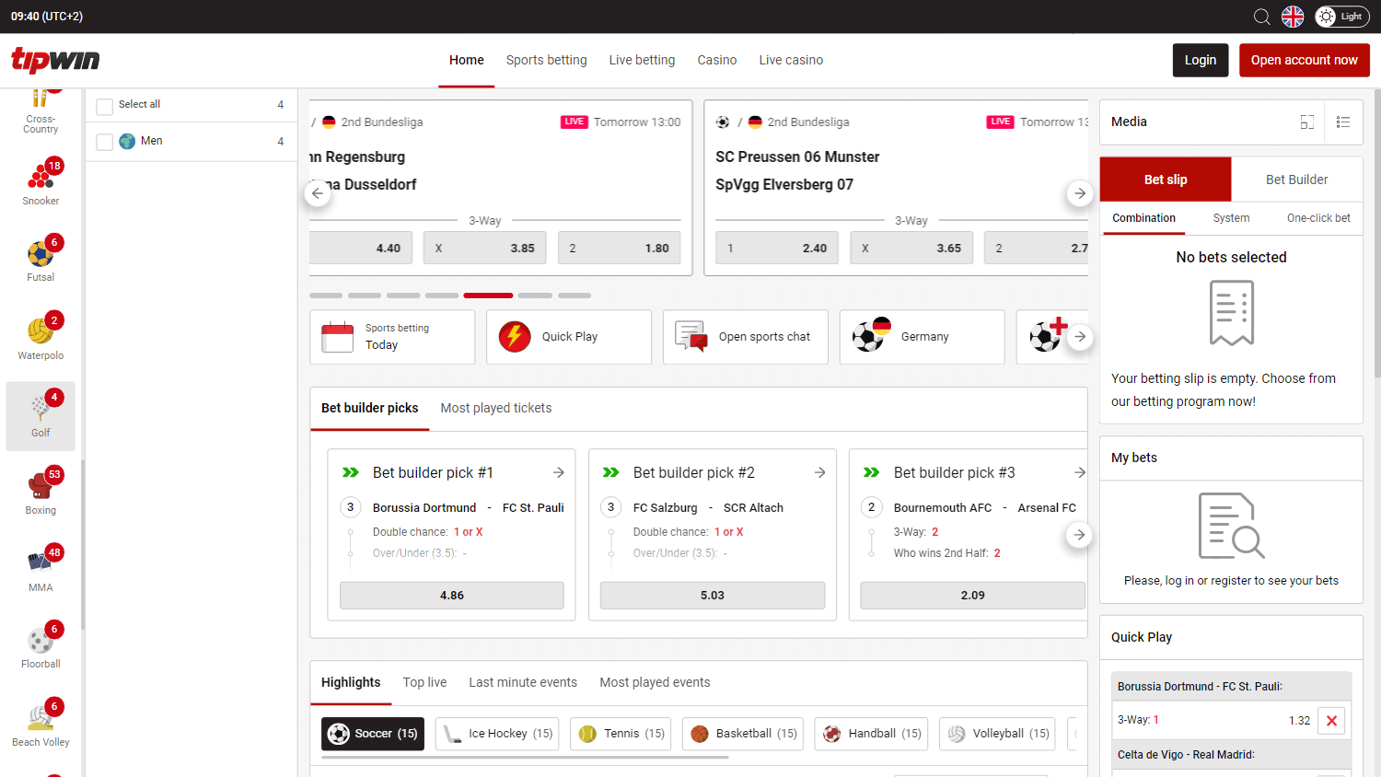
Task: Open Live casino menu item
Action: (791, 60)
